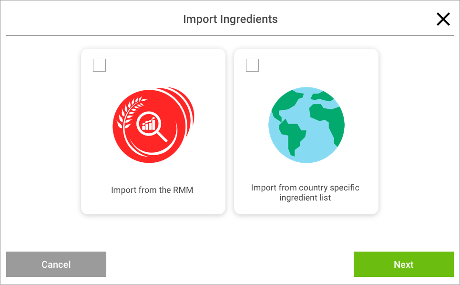
Task: Tick the country specific ingredient list checkbox
Action: point(252,65)
